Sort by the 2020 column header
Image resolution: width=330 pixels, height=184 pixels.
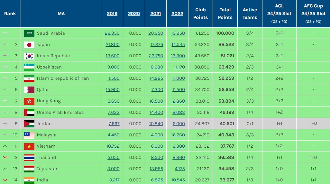point(134,14)
